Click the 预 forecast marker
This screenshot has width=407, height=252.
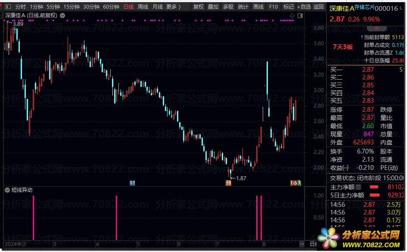coord(228,183)
